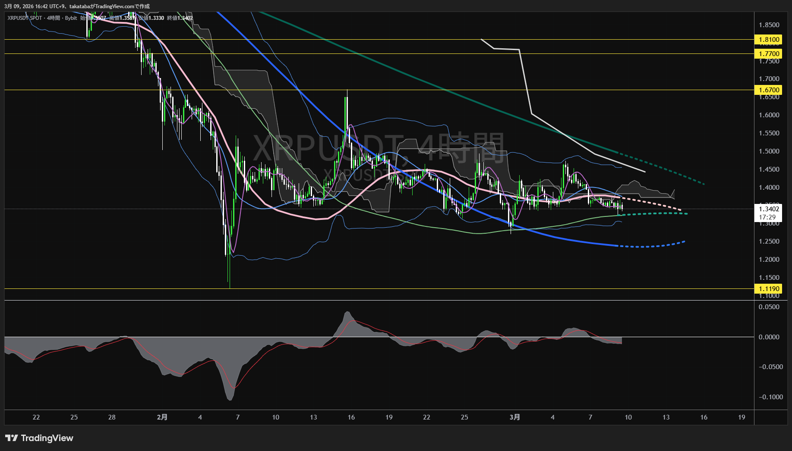Click the closing value 終値1.3402 in header
The width and height of the screenshot is (792, 451).
[x=180, y=18]
